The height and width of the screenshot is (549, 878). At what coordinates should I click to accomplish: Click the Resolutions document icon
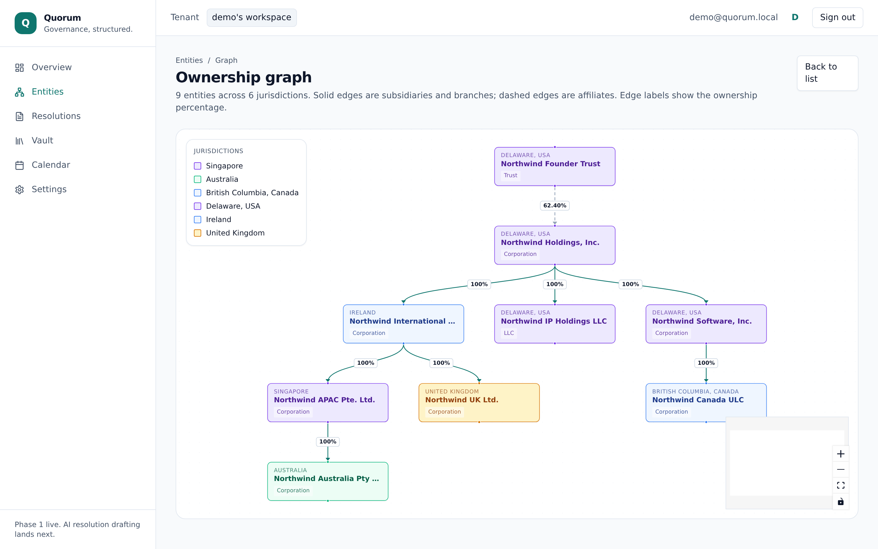(x=20, y=116)
